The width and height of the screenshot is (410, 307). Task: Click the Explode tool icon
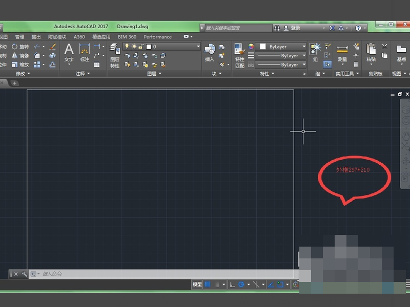(53, 56)
